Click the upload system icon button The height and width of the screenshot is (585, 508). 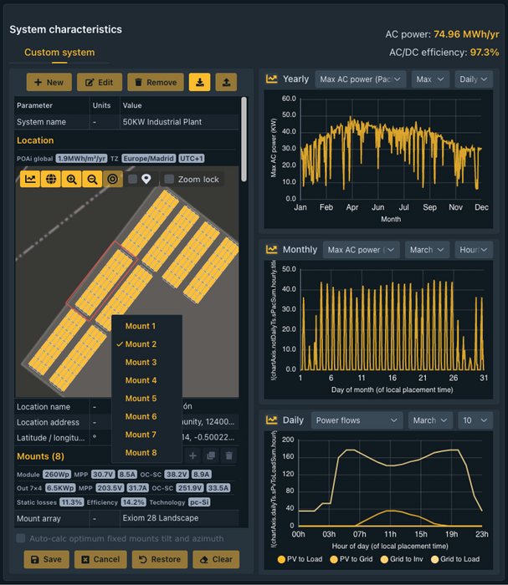click(226, 82)
